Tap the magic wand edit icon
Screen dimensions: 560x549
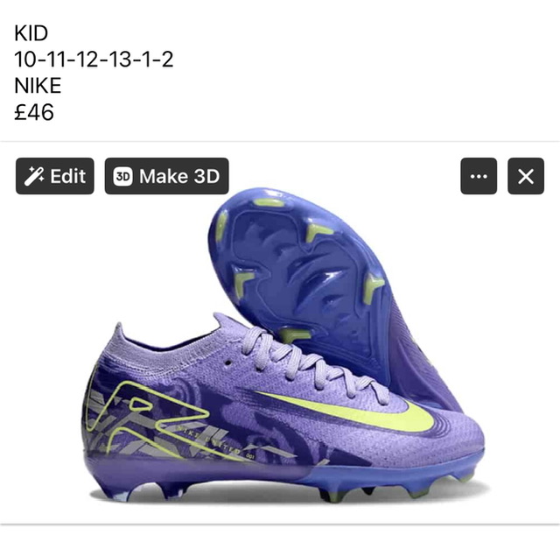point(34,176)
